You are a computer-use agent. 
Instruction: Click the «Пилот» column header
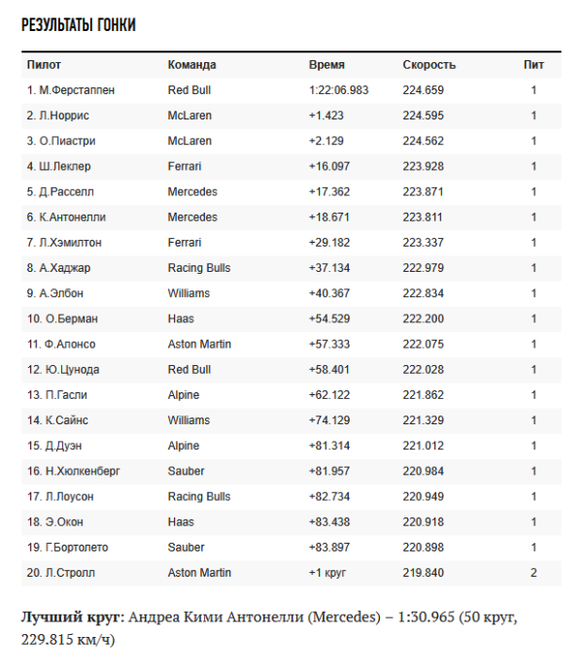pos(44,65)
